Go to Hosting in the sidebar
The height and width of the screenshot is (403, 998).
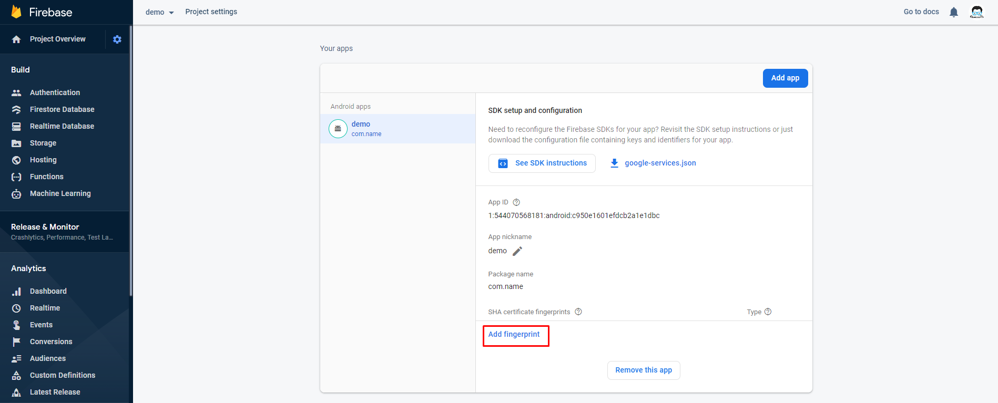pyautogui.click(x=43, y=160)
